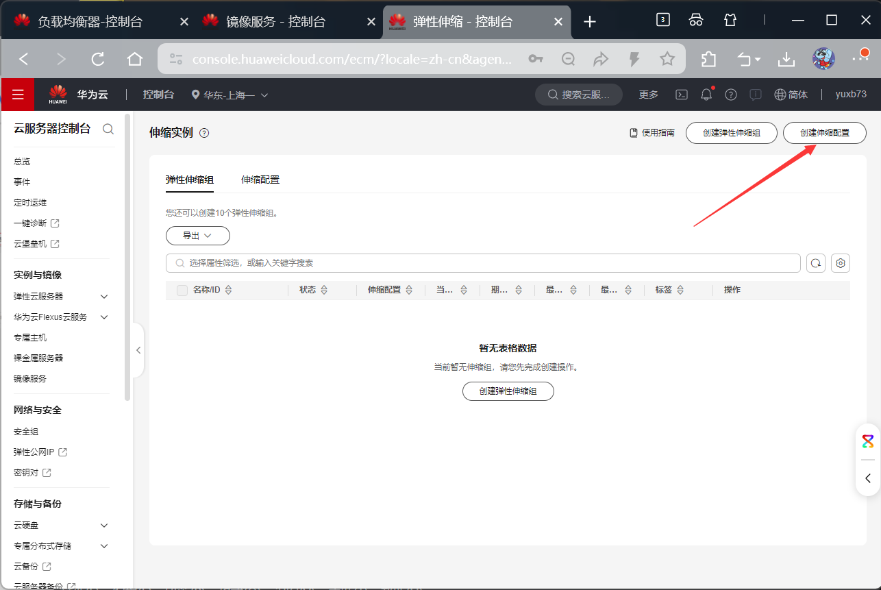Sort by 标签 column

(680, 291)
